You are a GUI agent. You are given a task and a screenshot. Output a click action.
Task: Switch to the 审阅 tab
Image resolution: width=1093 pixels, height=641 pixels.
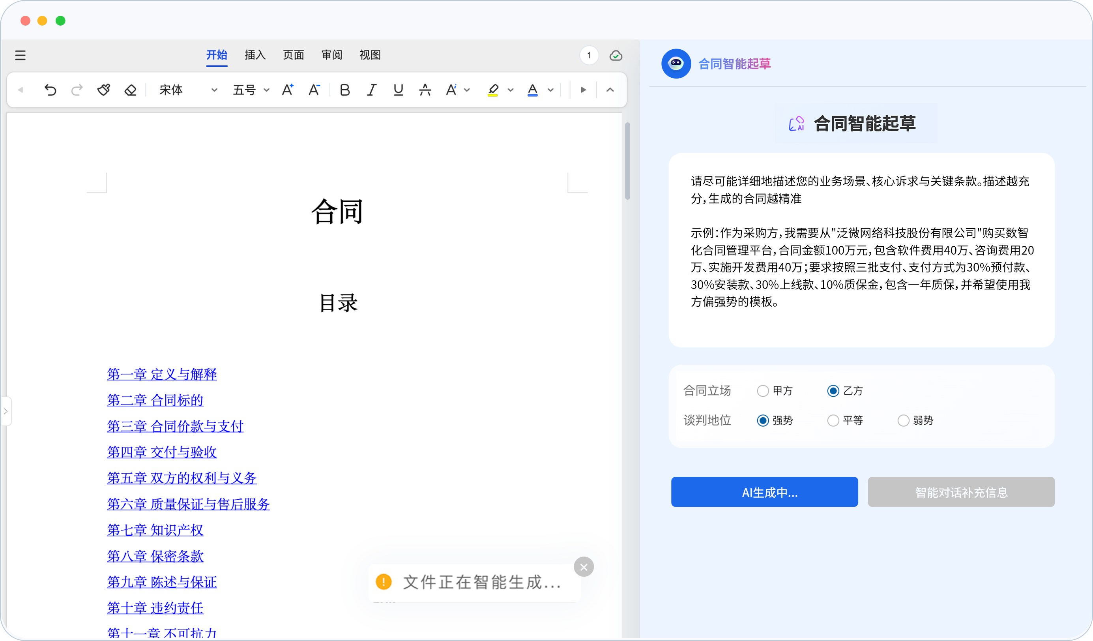(x=332, y=55)
